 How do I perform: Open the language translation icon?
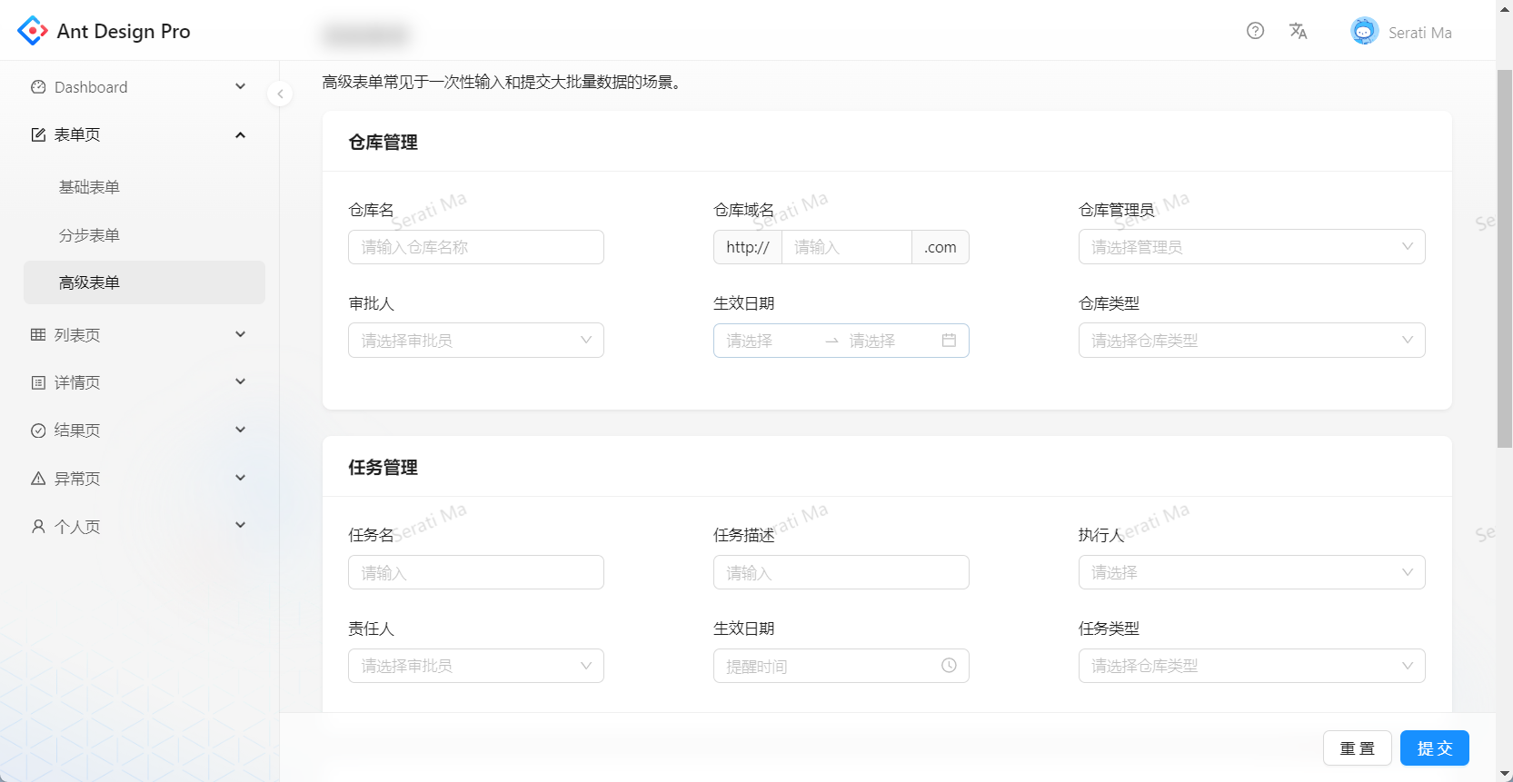[1298, 31]
